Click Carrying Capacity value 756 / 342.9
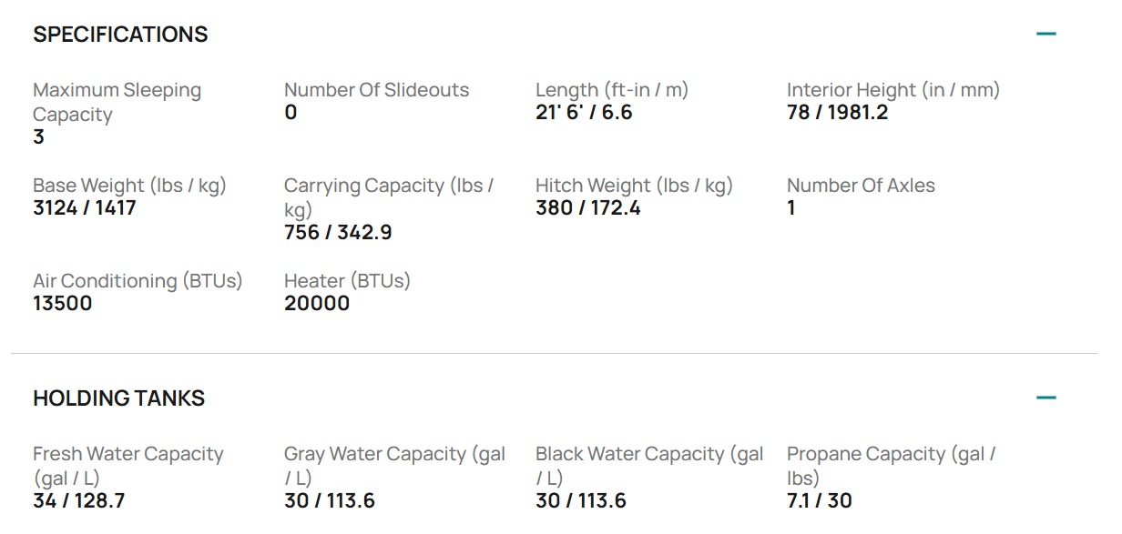The image size is (1122, 534). coord(338,233)
